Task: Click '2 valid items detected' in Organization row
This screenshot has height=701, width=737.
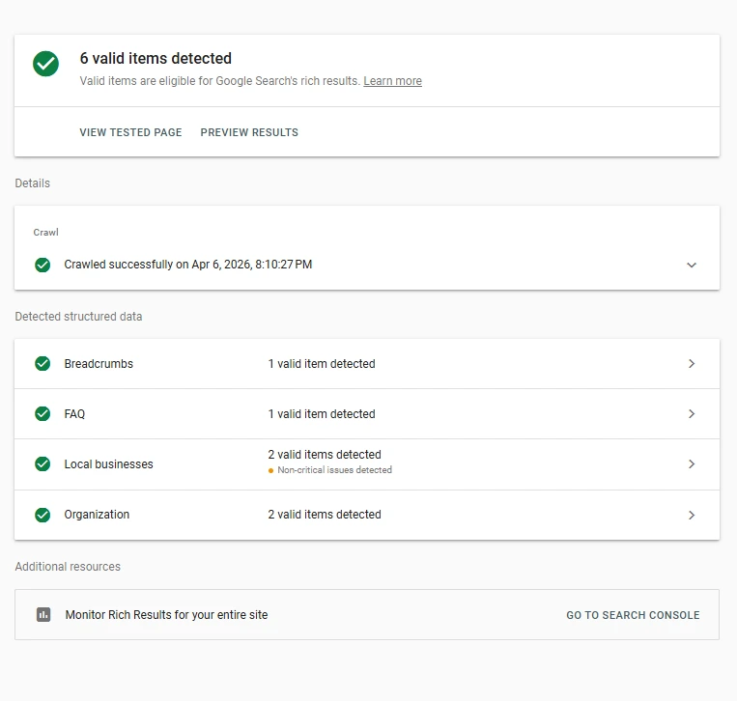Action: 325,515
